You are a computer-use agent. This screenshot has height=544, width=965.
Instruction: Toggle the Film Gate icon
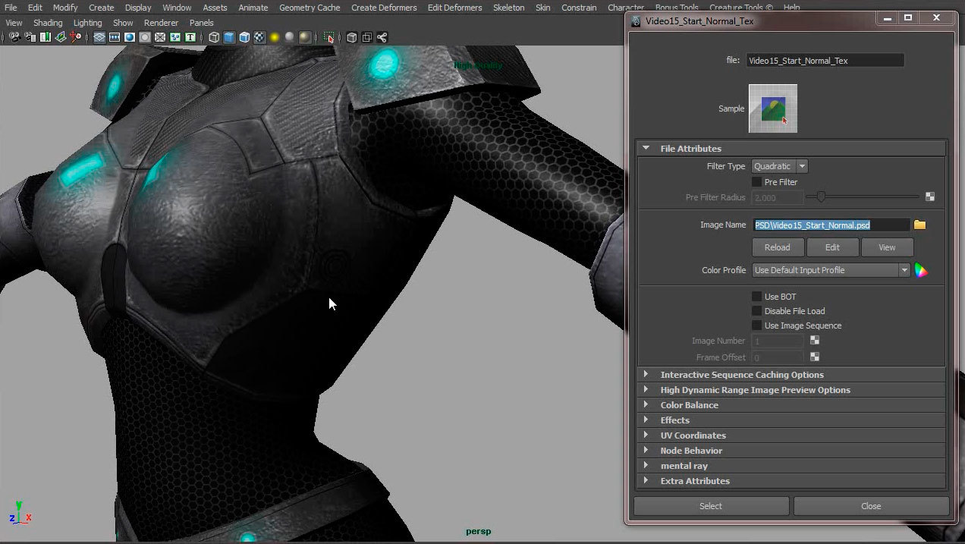coord(115,37)
